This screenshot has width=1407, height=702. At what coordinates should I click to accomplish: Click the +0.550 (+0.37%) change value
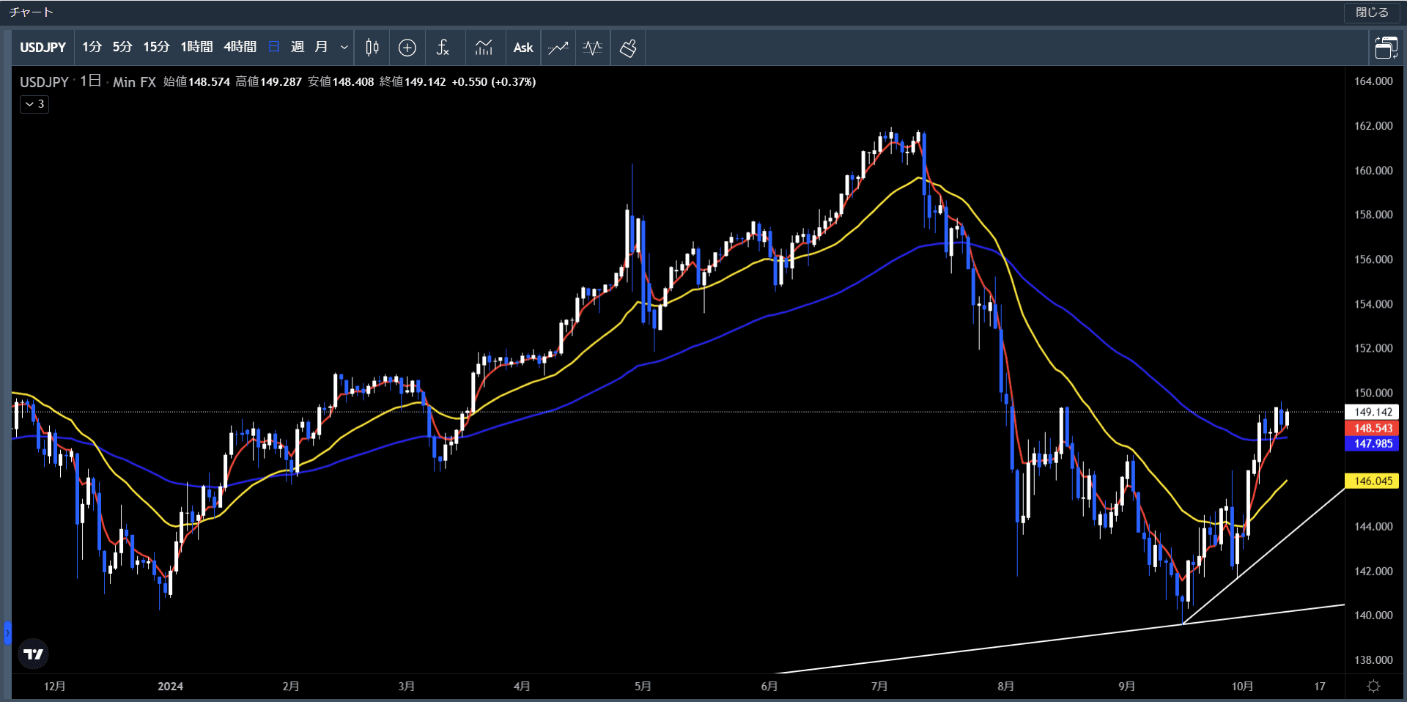(494, 82)
